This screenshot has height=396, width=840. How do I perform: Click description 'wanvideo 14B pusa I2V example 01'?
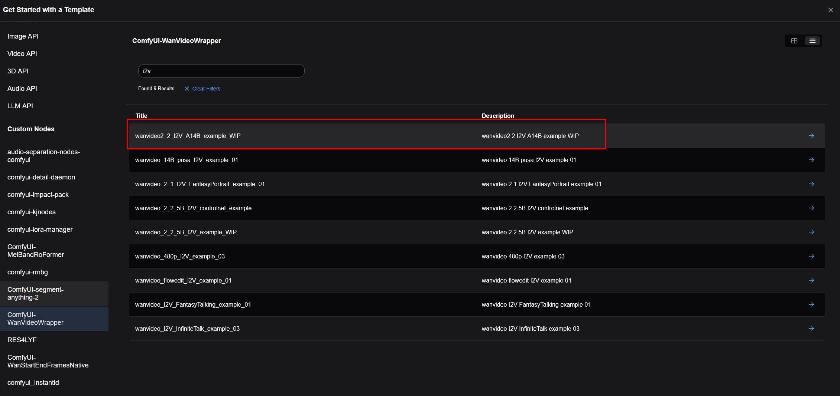[x=529, y=160]
